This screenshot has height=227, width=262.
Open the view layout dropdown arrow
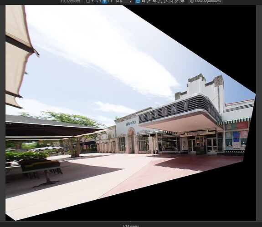(92, 1)
